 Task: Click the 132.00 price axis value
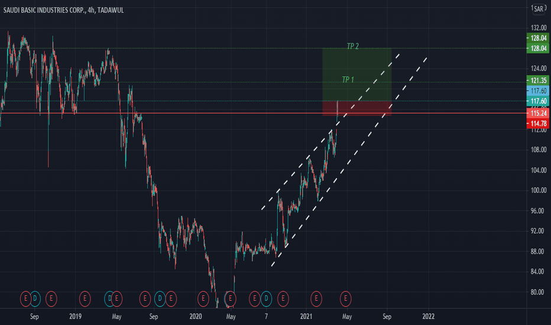[539, 28]
